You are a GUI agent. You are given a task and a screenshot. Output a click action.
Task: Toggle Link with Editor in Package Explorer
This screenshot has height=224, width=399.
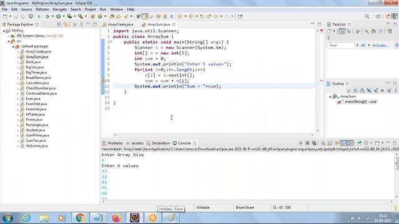click(66, 24)
